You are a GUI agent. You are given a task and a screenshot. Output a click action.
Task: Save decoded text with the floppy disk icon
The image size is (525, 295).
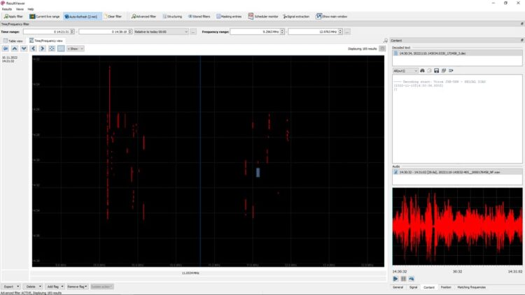point(436,71)
